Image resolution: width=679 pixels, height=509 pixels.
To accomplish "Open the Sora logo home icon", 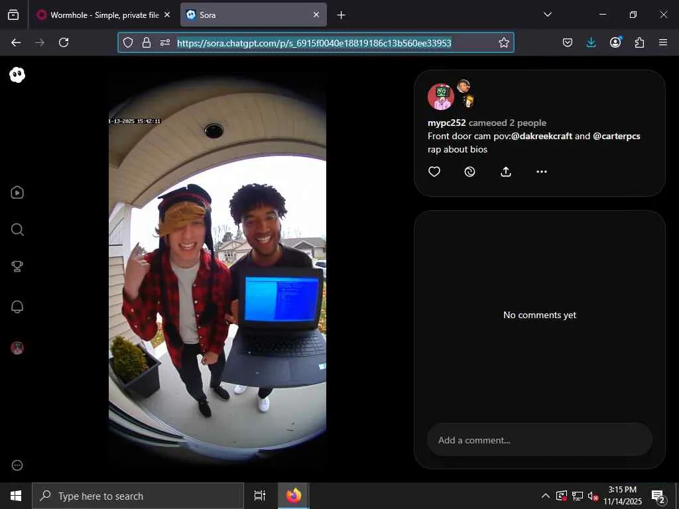I will 17,75.
